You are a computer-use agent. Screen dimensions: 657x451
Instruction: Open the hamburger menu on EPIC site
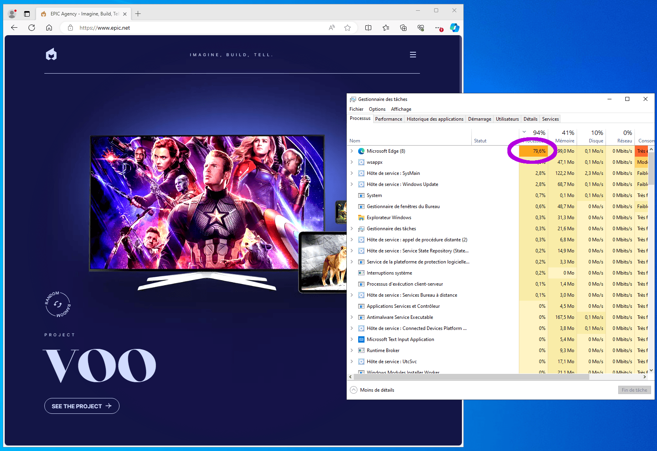(x=413, y=55)
